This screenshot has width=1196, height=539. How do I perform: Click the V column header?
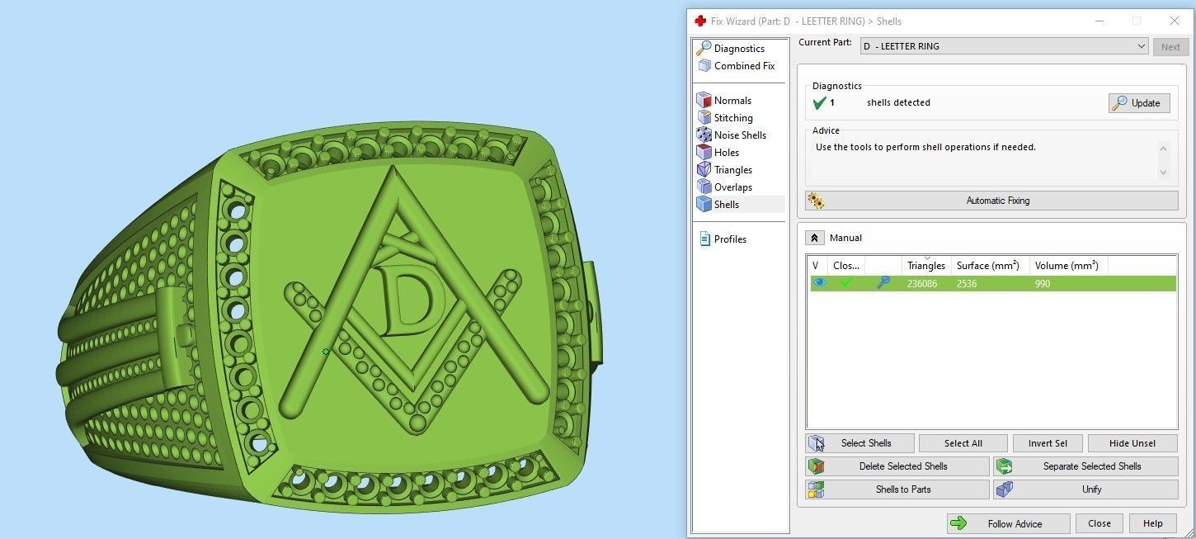818,266
